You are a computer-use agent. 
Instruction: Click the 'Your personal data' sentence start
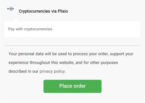26,54
